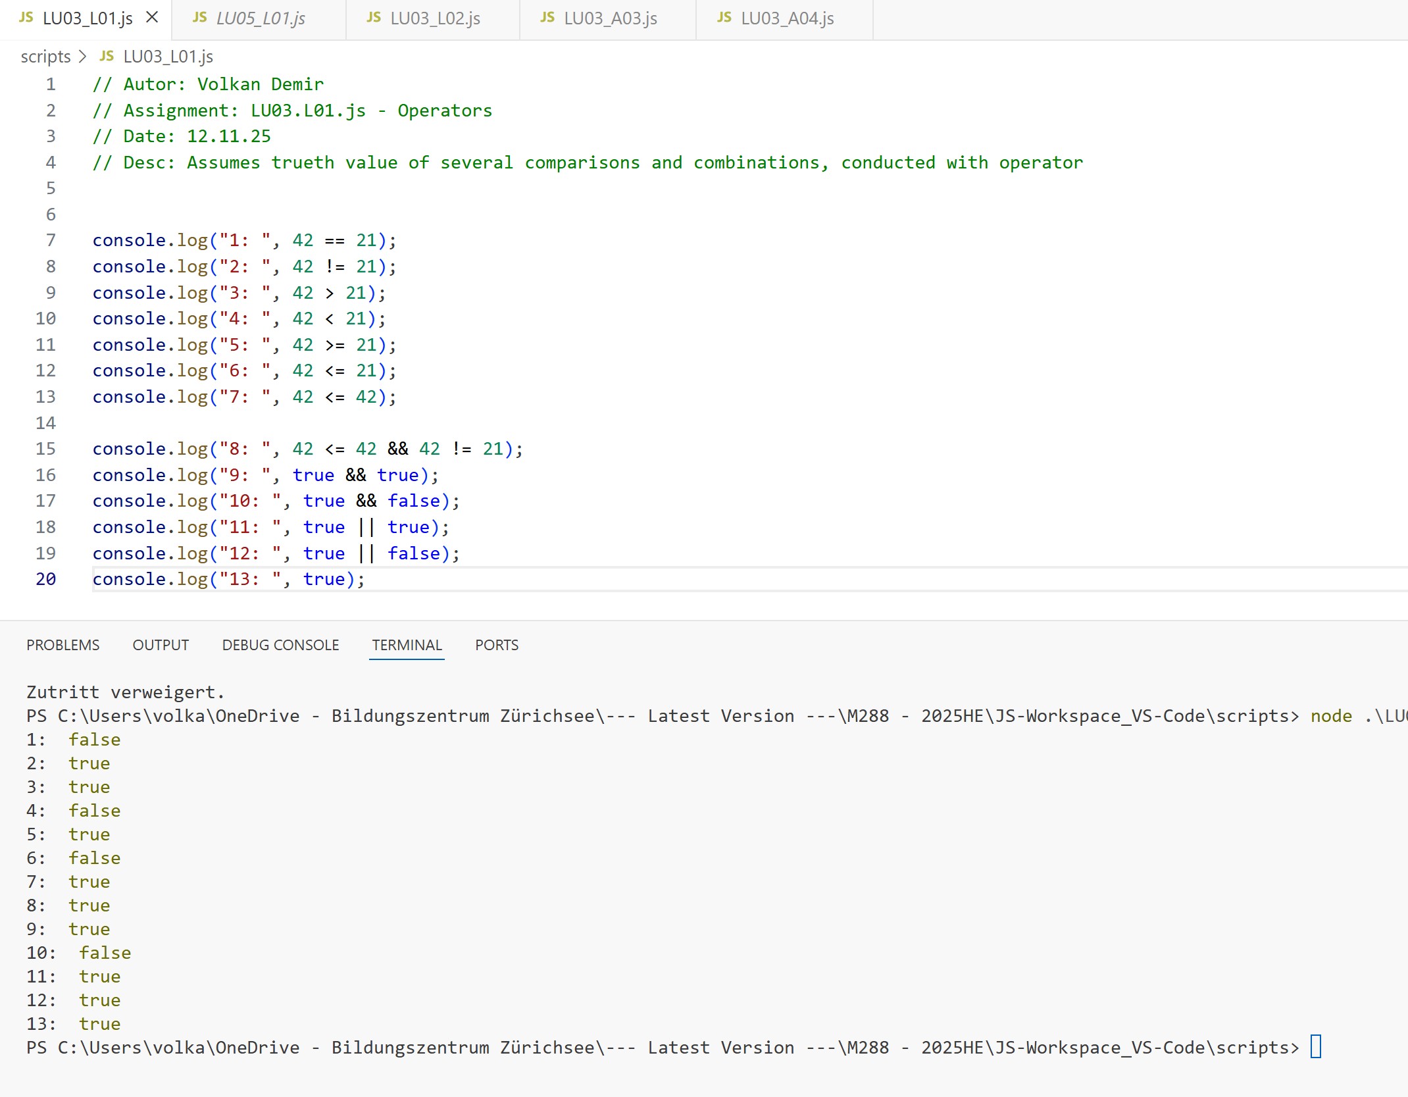The width and height of the screenshot is (1408, 1097).
Task: Click JS file icon on LU03_A03.js tab
Action: (x=547, y=18)
